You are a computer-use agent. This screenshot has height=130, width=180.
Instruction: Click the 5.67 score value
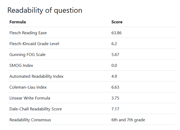click(x=115, y=55)
